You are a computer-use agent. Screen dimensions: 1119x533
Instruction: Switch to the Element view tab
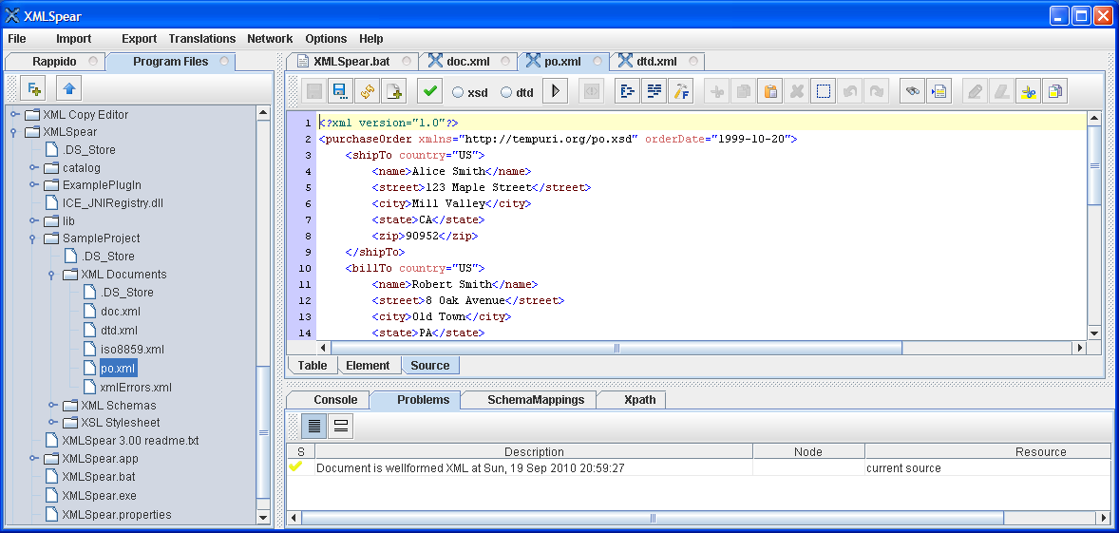[x=368, y=366]
